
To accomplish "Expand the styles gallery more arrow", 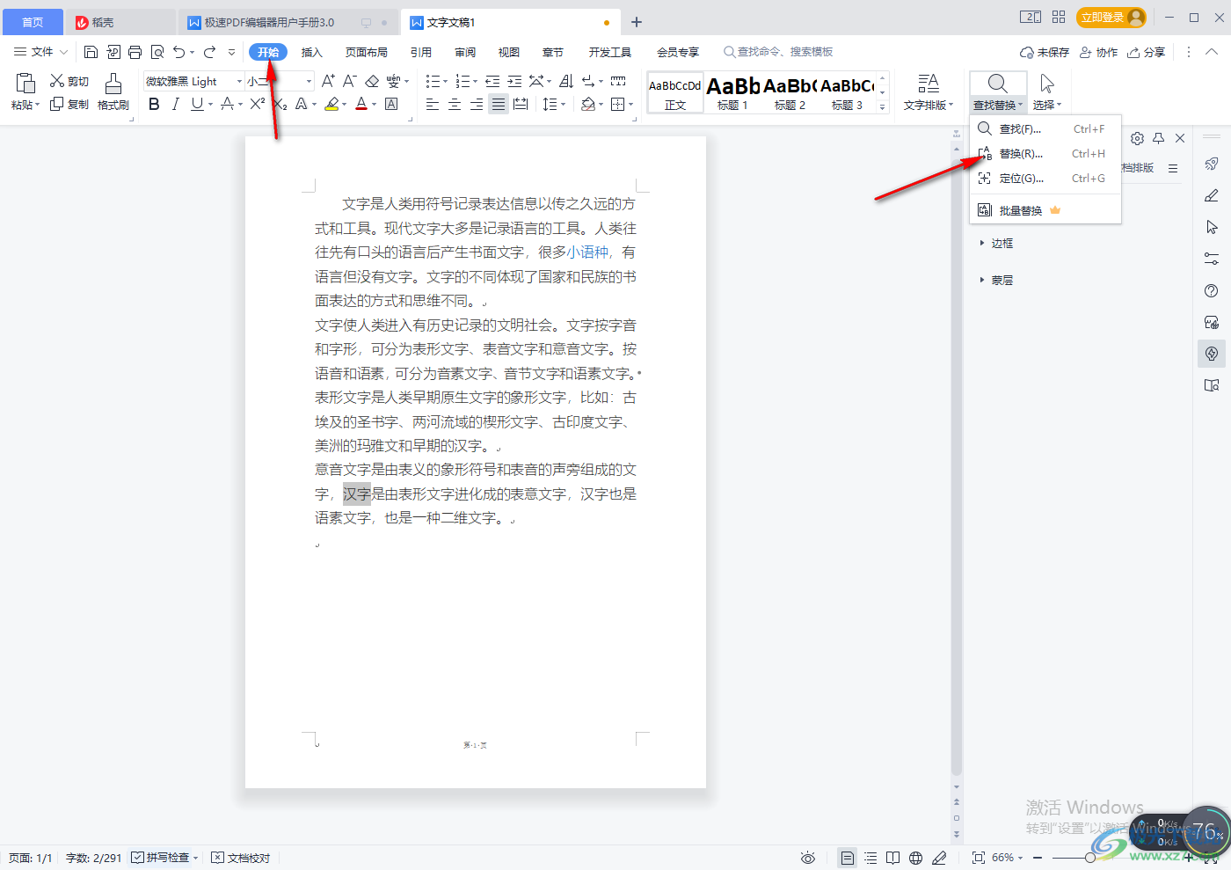I will tap(883, 107).
